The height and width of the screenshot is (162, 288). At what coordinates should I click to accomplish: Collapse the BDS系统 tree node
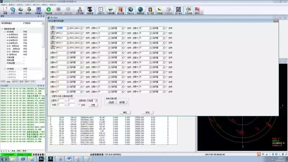[x=5, y=32]
